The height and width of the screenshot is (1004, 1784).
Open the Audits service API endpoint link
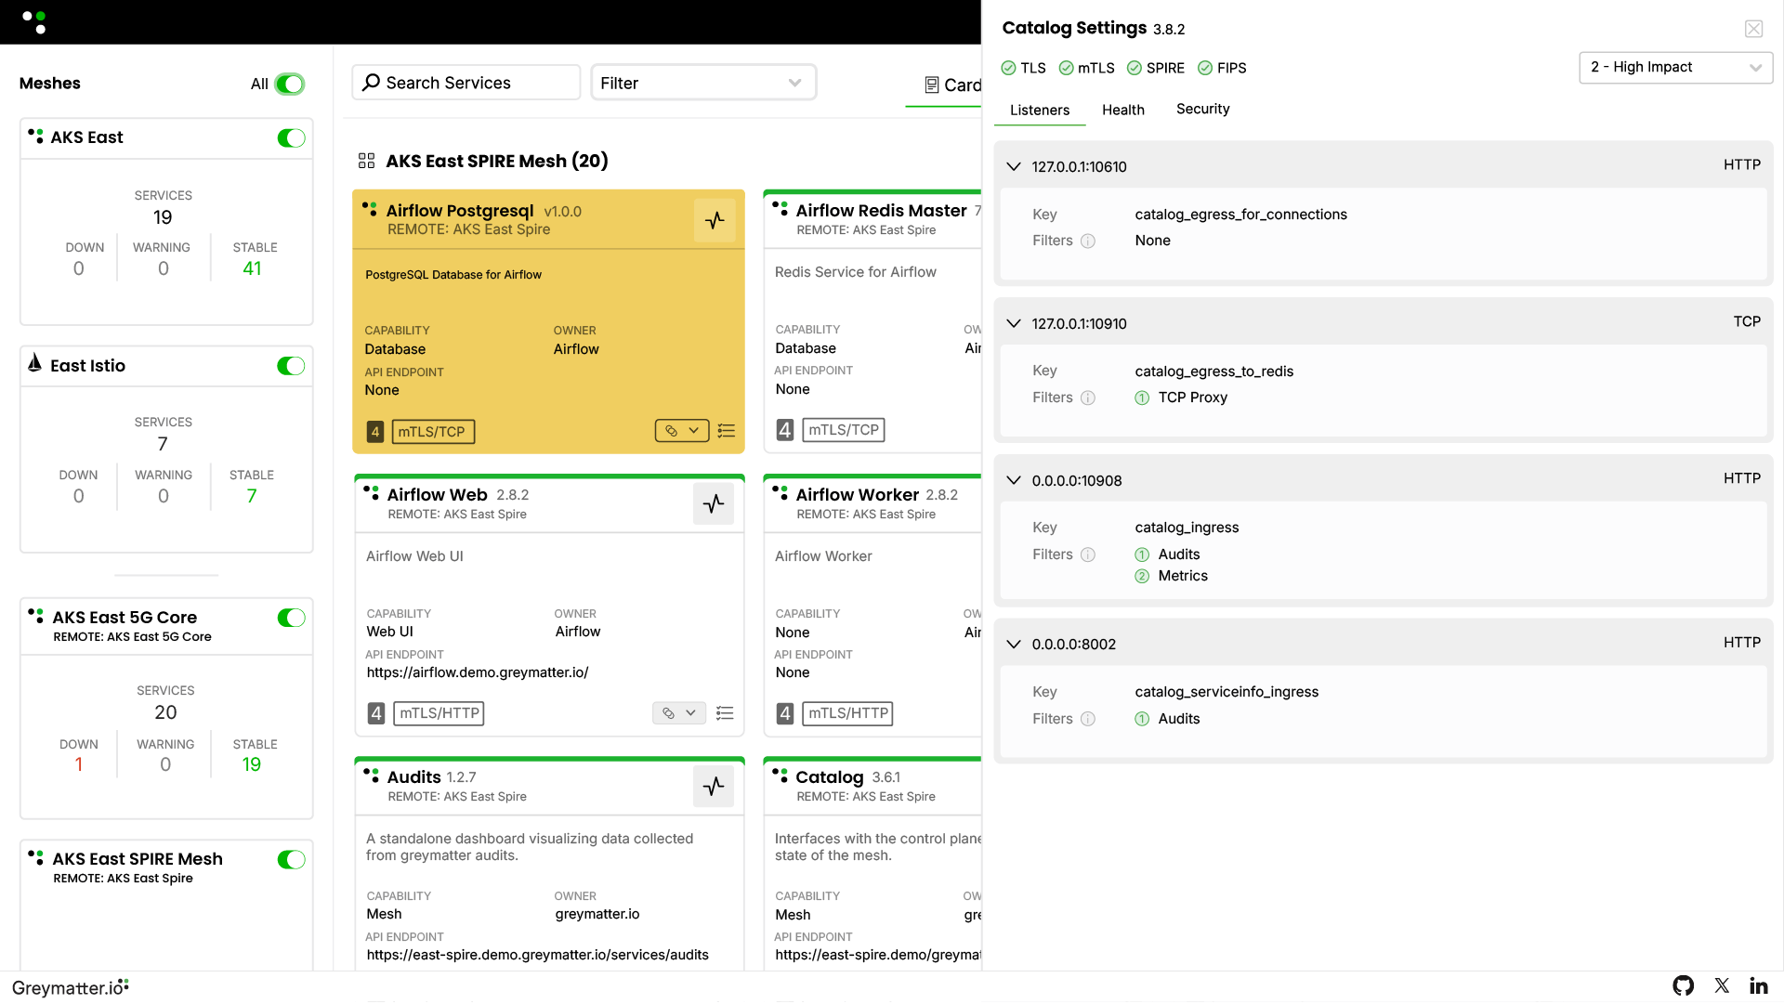(537, 955)
